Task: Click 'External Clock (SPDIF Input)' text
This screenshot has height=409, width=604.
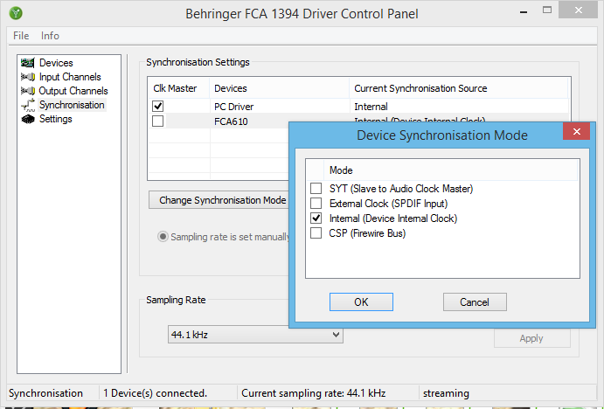Action: point(388,204)
